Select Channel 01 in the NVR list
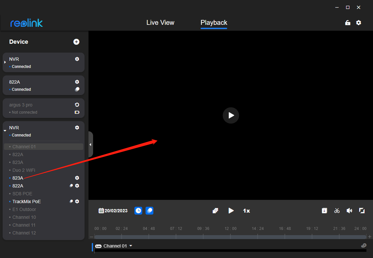Image resolution: width=373 pixels, height=258 pixels. click(x=44, y=147)
